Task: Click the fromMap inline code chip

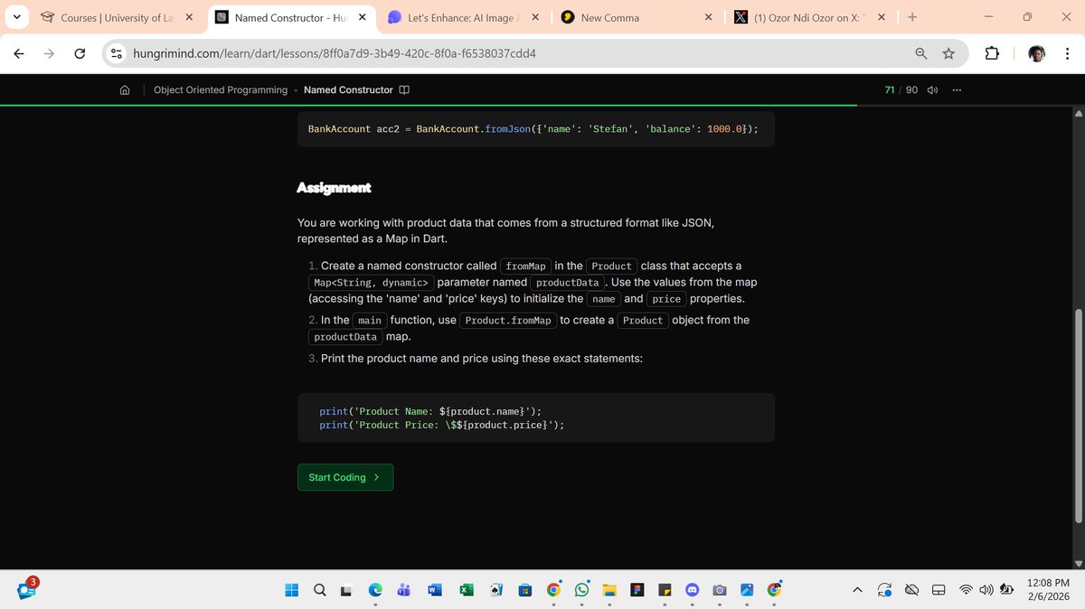Action: coord(525,266)
